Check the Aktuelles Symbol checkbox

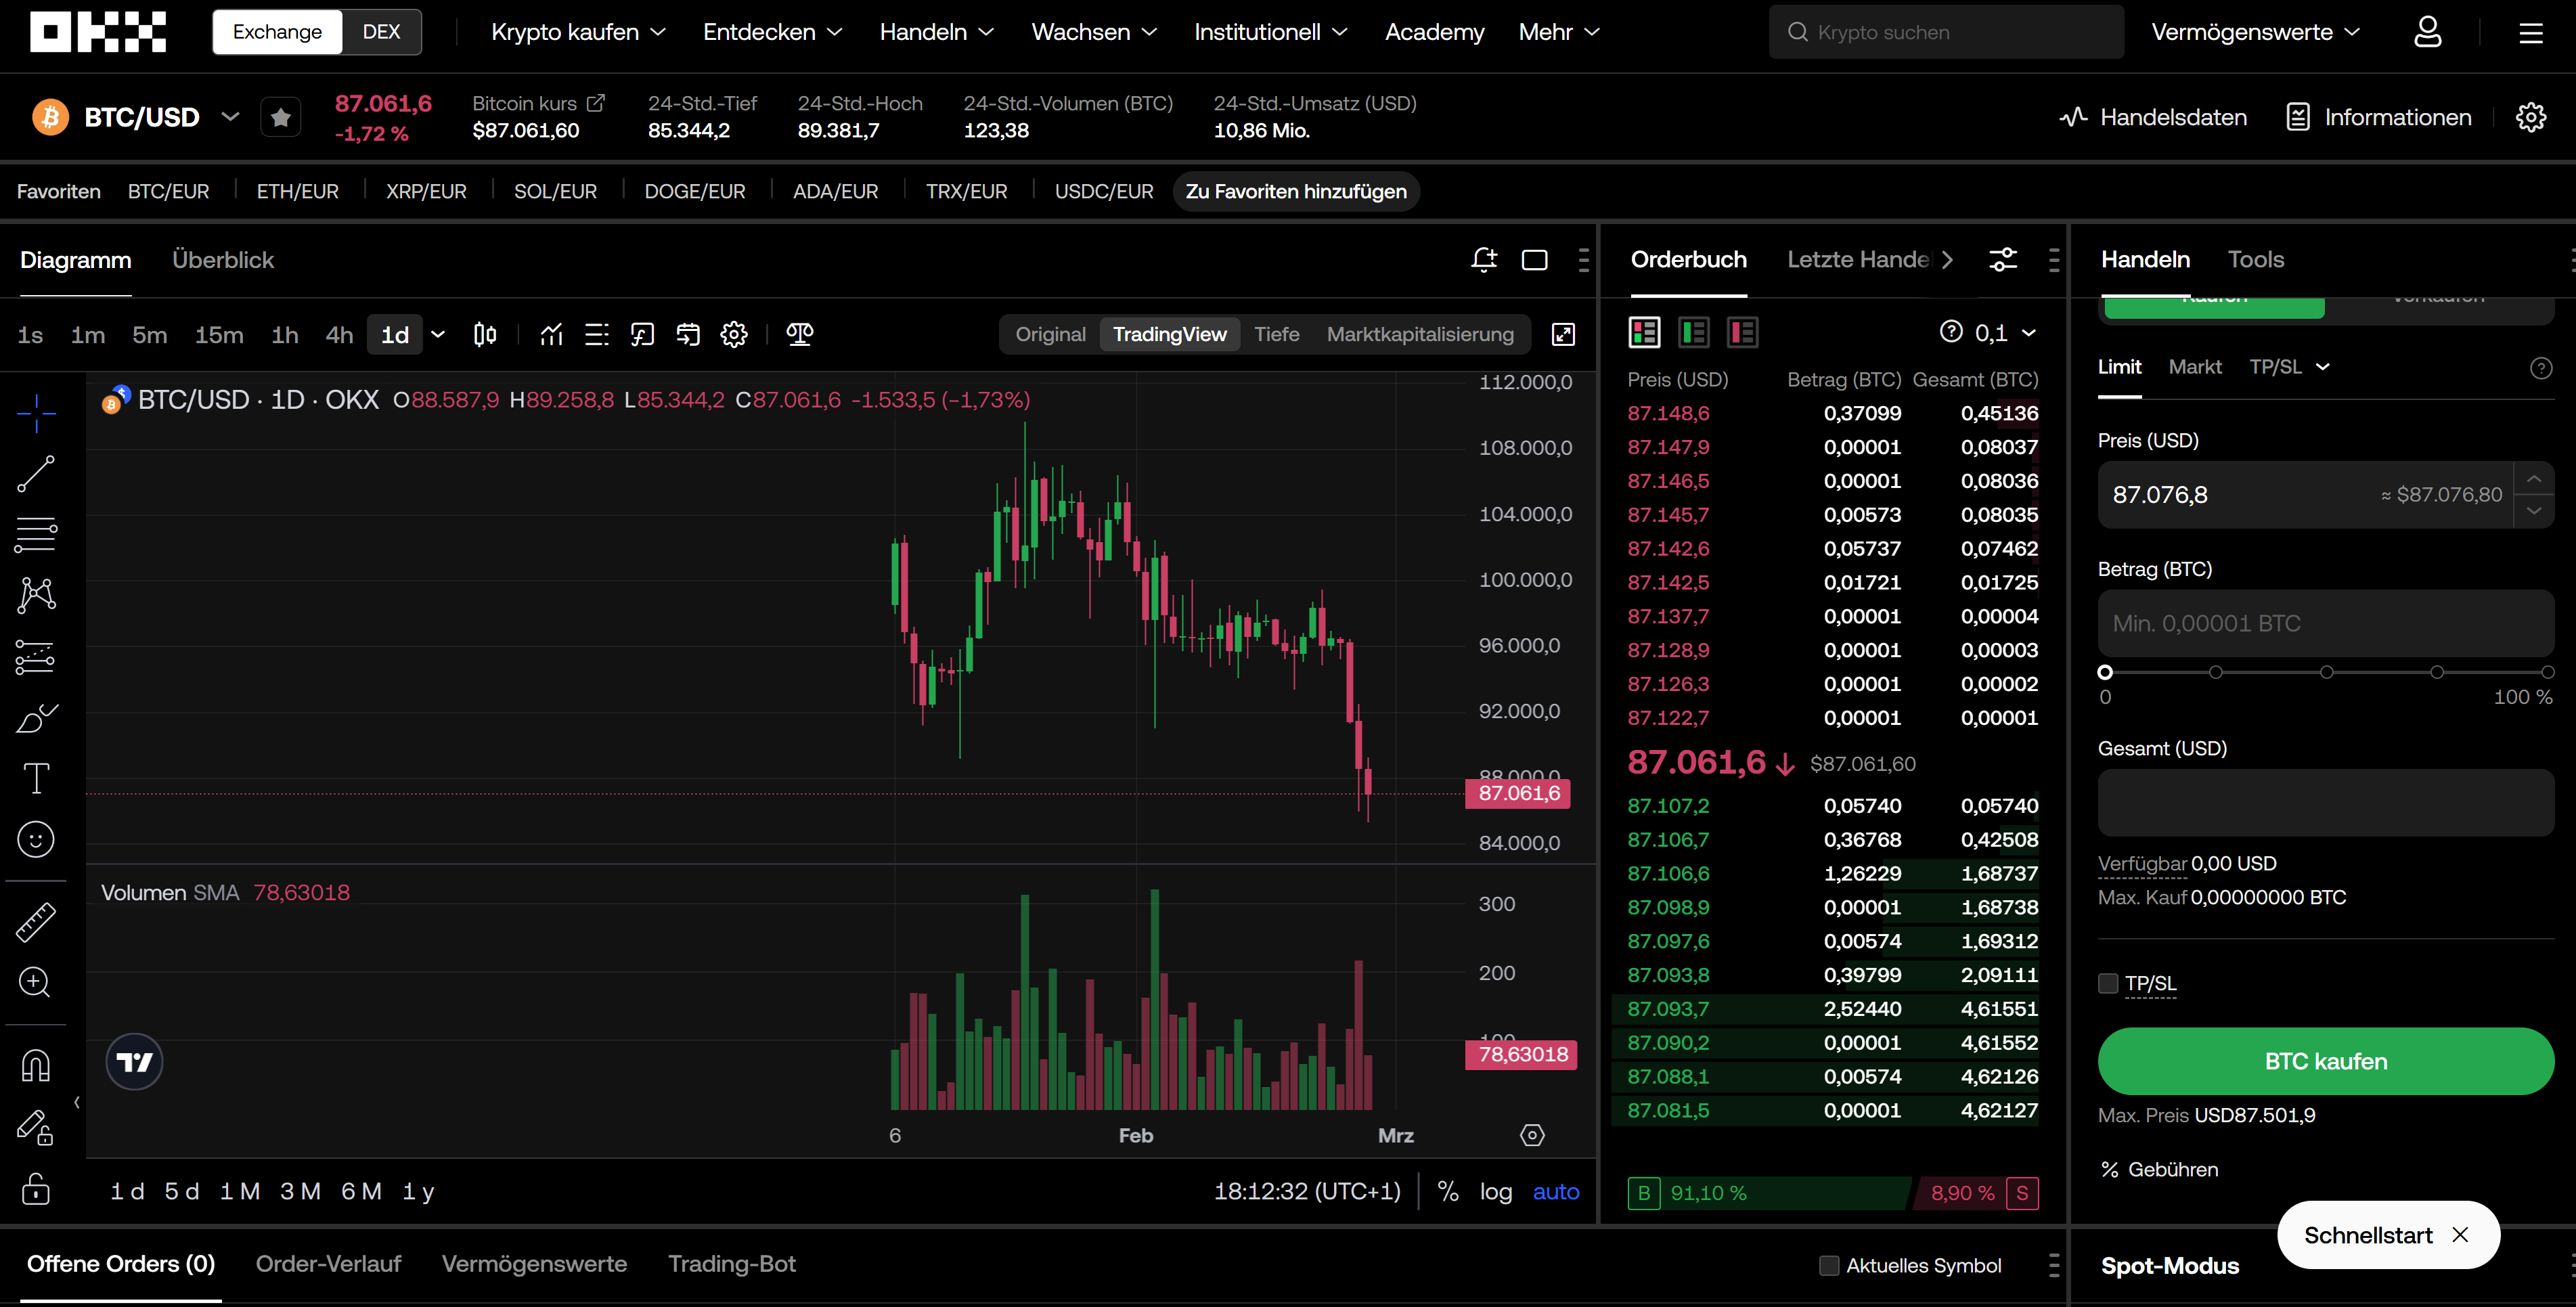coord(1829,1265)
